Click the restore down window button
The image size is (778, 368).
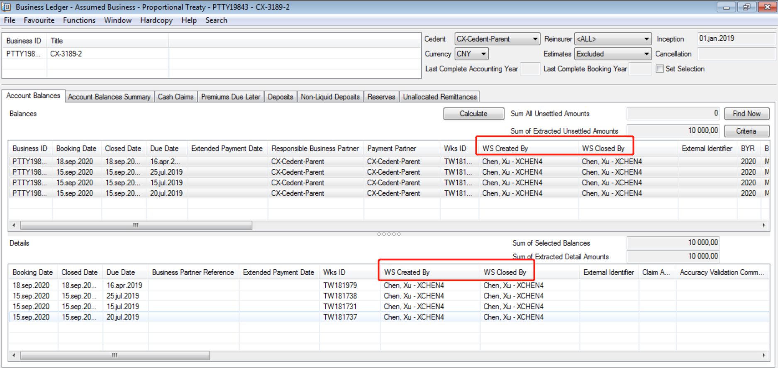746,7
